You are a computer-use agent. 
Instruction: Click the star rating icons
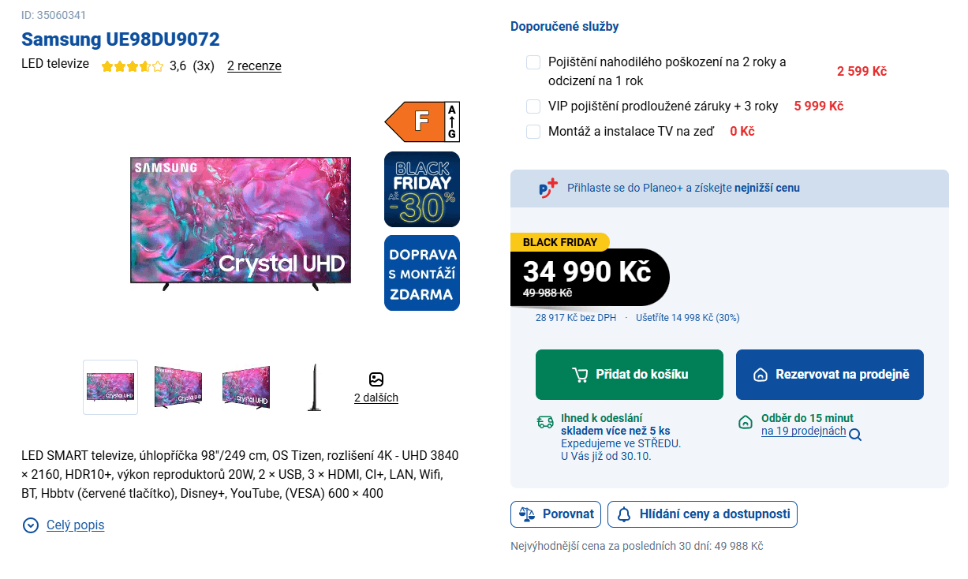click(132, 66)
